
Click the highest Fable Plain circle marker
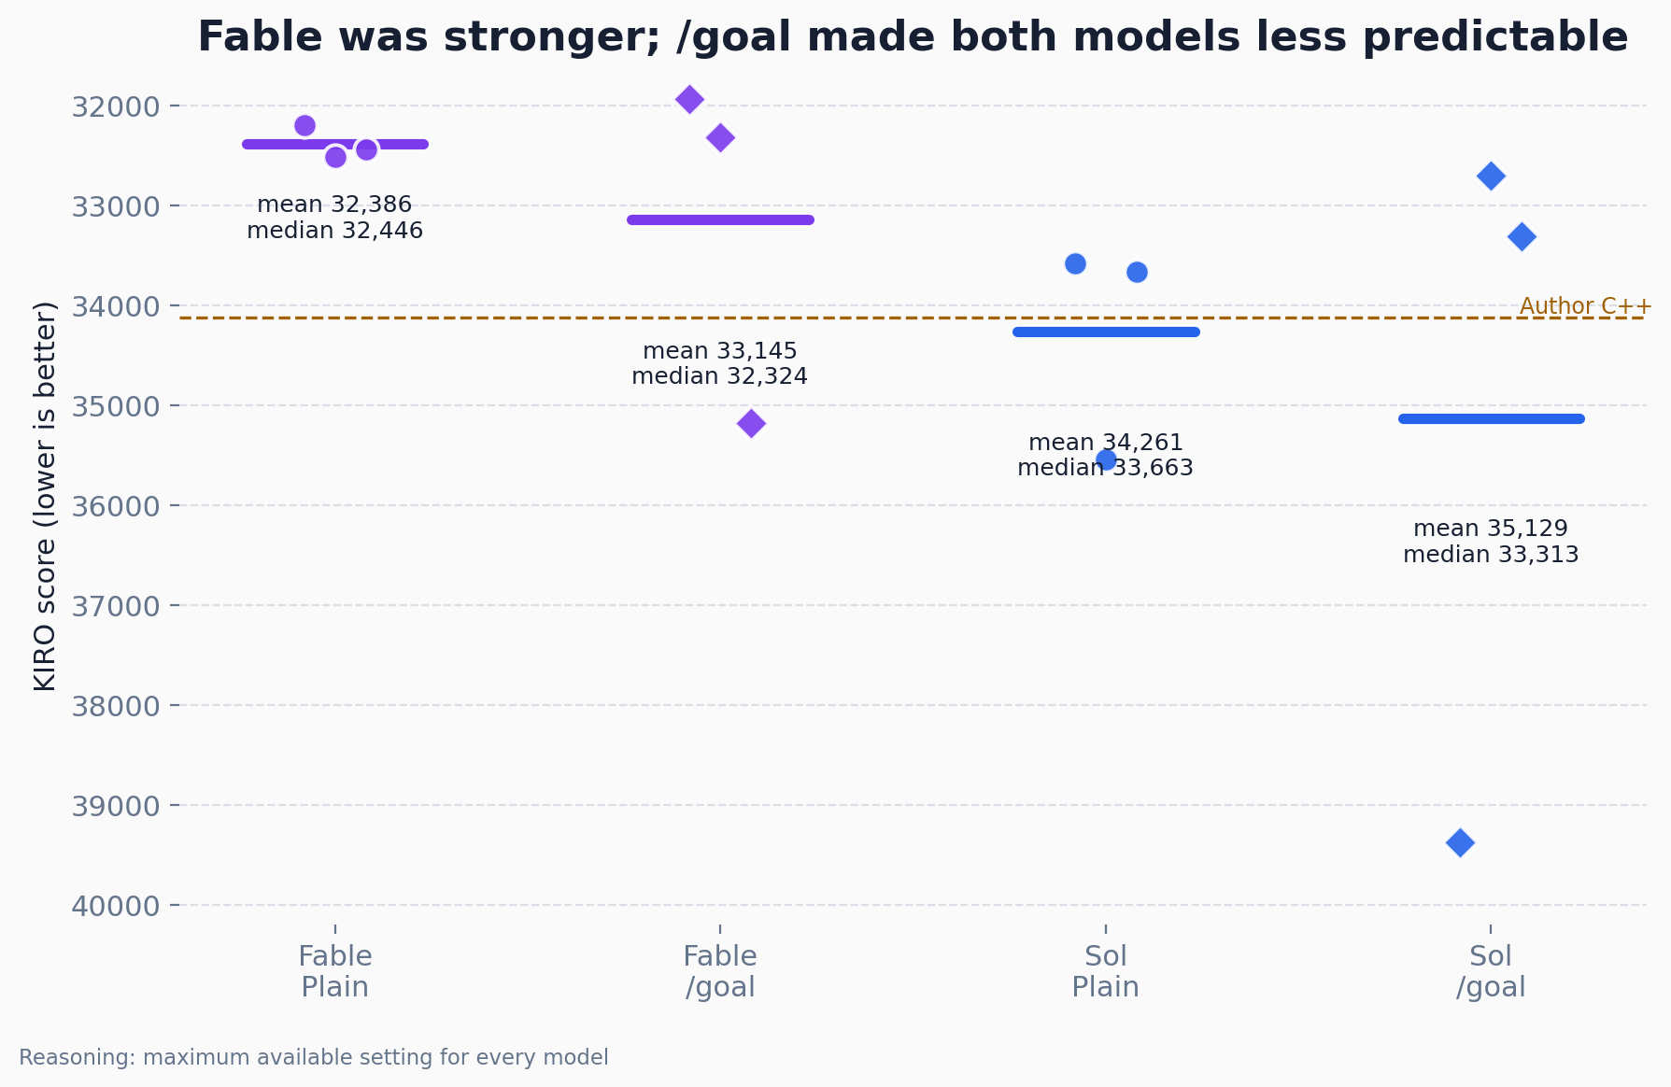point(304,125)
